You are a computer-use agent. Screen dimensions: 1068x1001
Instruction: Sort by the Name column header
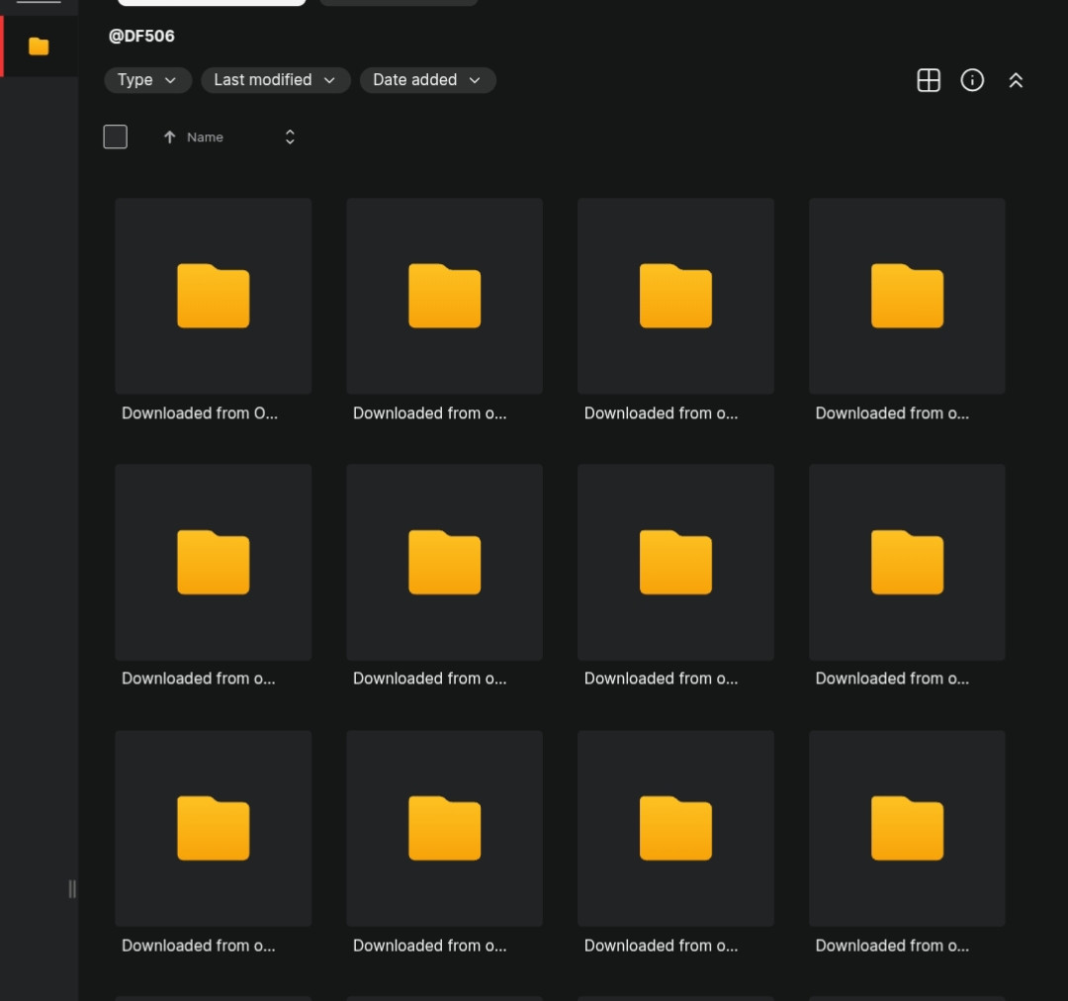[205, 136]
